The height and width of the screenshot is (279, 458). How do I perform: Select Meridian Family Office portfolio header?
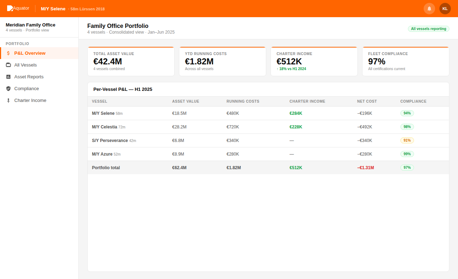click(x=30, y=25)
